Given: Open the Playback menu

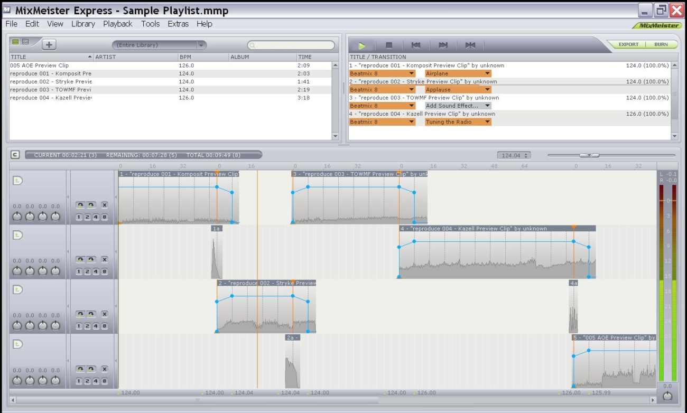Looking at the screenshot, I should [118, 24].
